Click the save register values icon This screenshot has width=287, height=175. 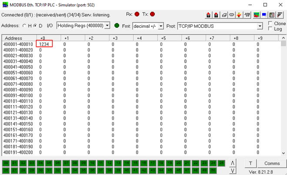216,15
